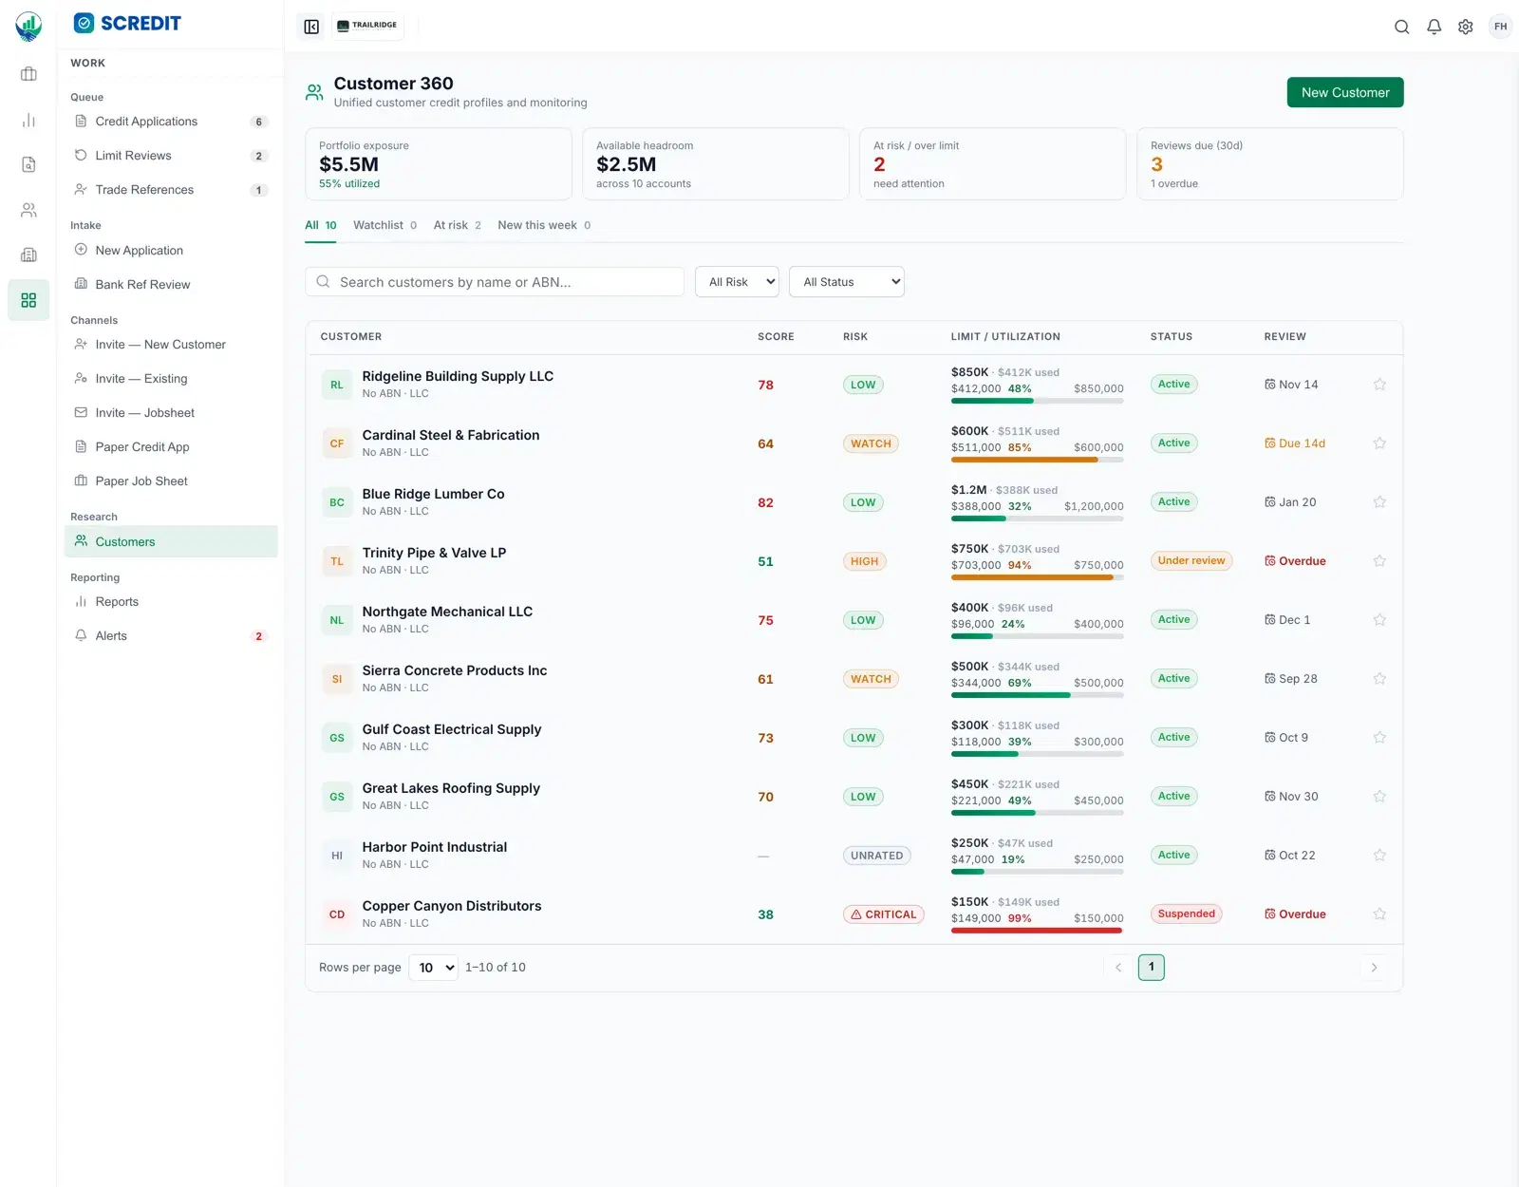1519x1187 pixels.
Task: Click the Scredit logo
Action: 127,23
